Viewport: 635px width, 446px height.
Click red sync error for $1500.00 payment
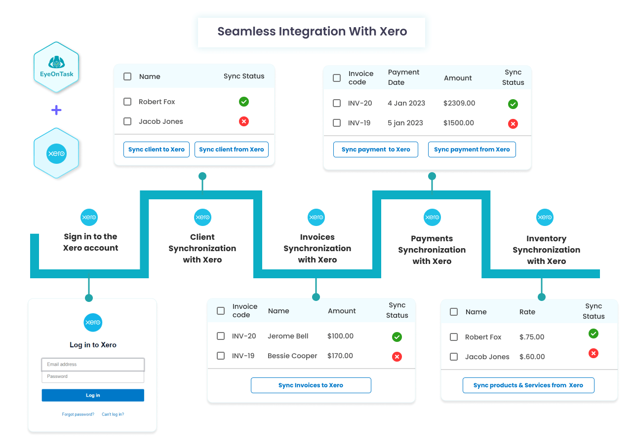point(513,124)
